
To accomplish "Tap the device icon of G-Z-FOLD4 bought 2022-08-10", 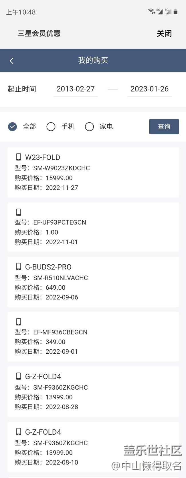I will [x=19, y=431].
